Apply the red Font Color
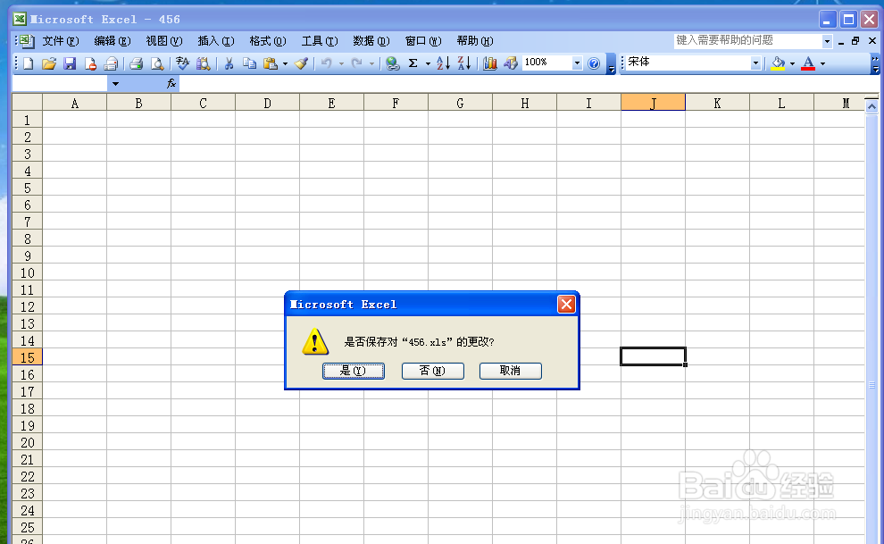Image resolution: width=884 pixels, height=544 pixels. pyautogui.click(x=808, y=63)
